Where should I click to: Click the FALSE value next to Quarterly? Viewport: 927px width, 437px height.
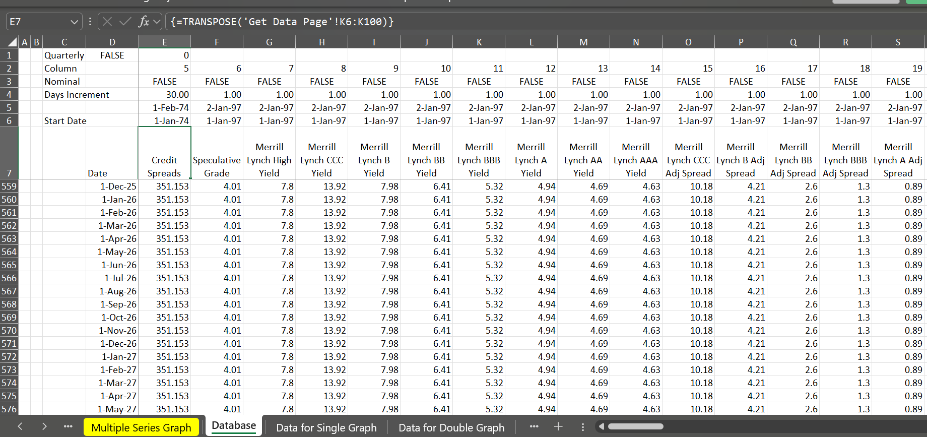[112, 55]
